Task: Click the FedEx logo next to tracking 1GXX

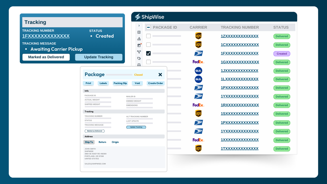Action: [x=198, y=62]
